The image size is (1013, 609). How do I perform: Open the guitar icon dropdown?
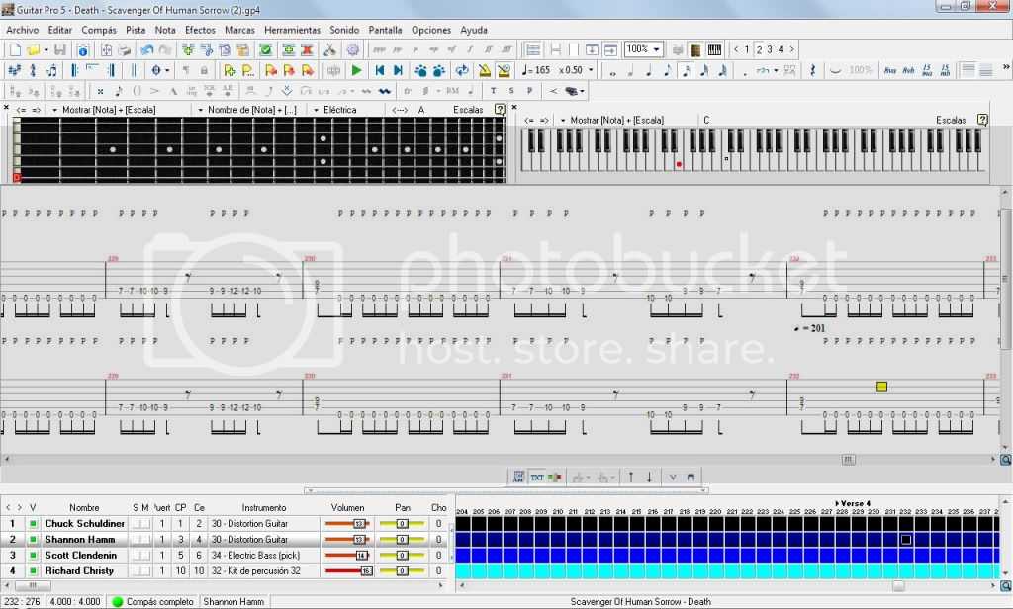(582, 91)
